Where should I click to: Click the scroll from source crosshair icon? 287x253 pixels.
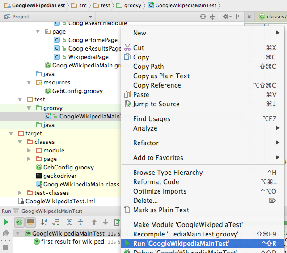pos(203,17)
